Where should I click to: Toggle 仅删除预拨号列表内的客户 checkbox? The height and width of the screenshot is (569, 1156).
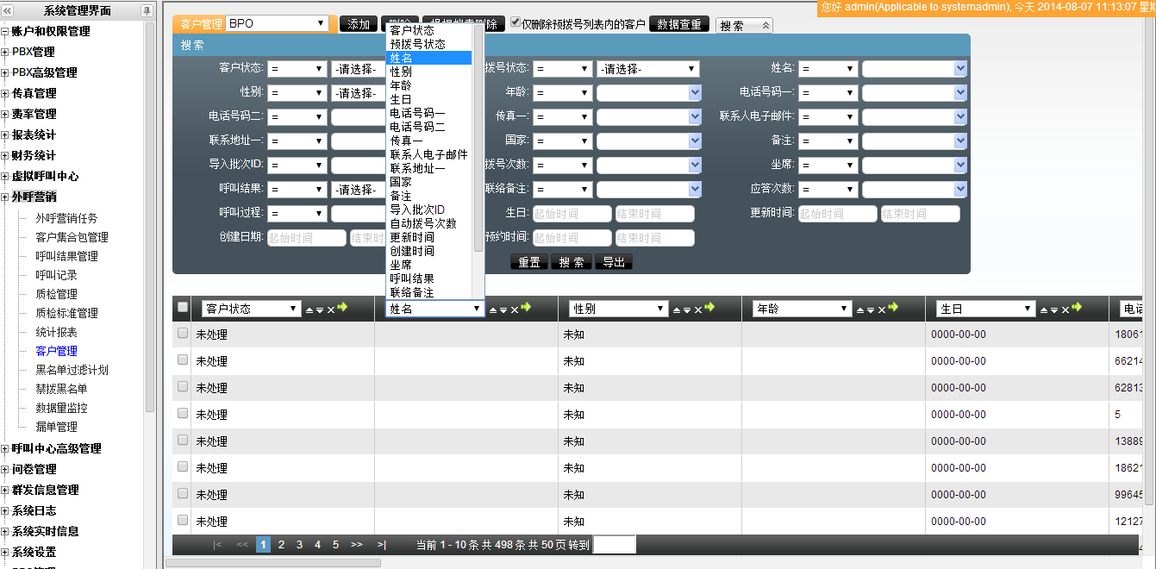pyautogui.click(x=516, y=22)
